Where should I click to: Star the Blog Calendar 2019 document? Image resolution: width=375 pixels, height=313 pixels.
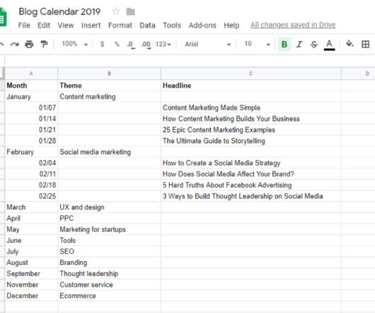[x=116, y=11]
